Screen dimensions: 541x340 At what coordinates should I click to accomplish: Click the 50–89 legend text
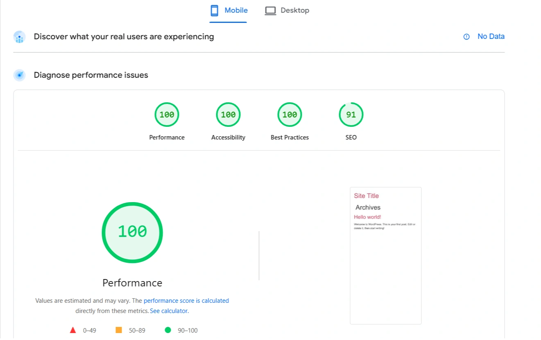click(137, 330)
